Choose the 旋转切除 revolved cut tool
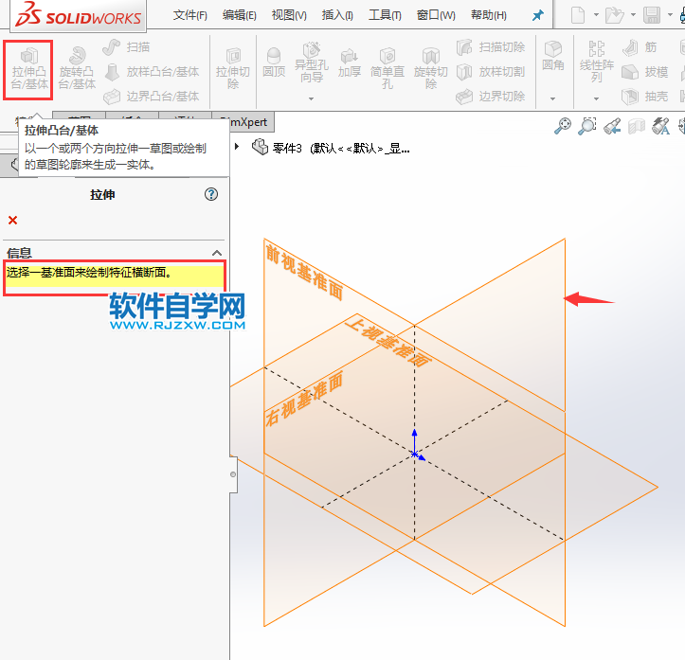Viewport: 685px width, 660px height. (x=431, y=69)
